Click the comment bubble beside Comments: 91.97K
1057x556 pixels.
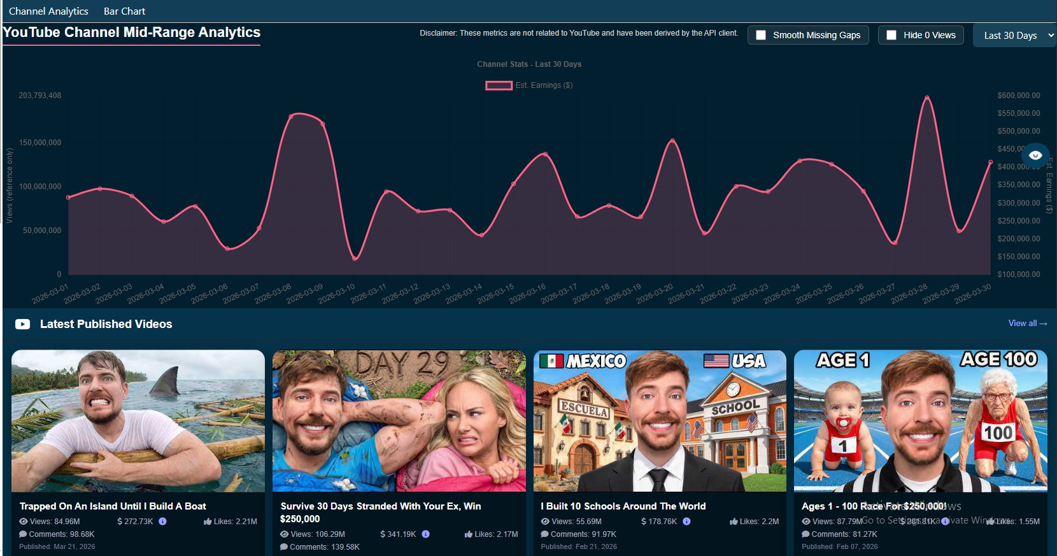[x=544, y=534]
